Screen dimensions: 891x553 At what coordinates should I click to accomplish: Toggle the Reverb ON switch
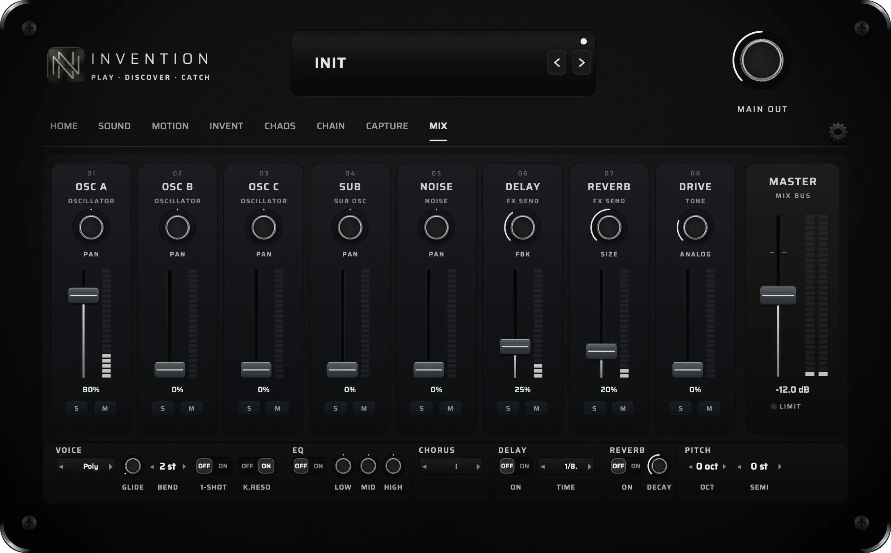click(x=627, y=466)
